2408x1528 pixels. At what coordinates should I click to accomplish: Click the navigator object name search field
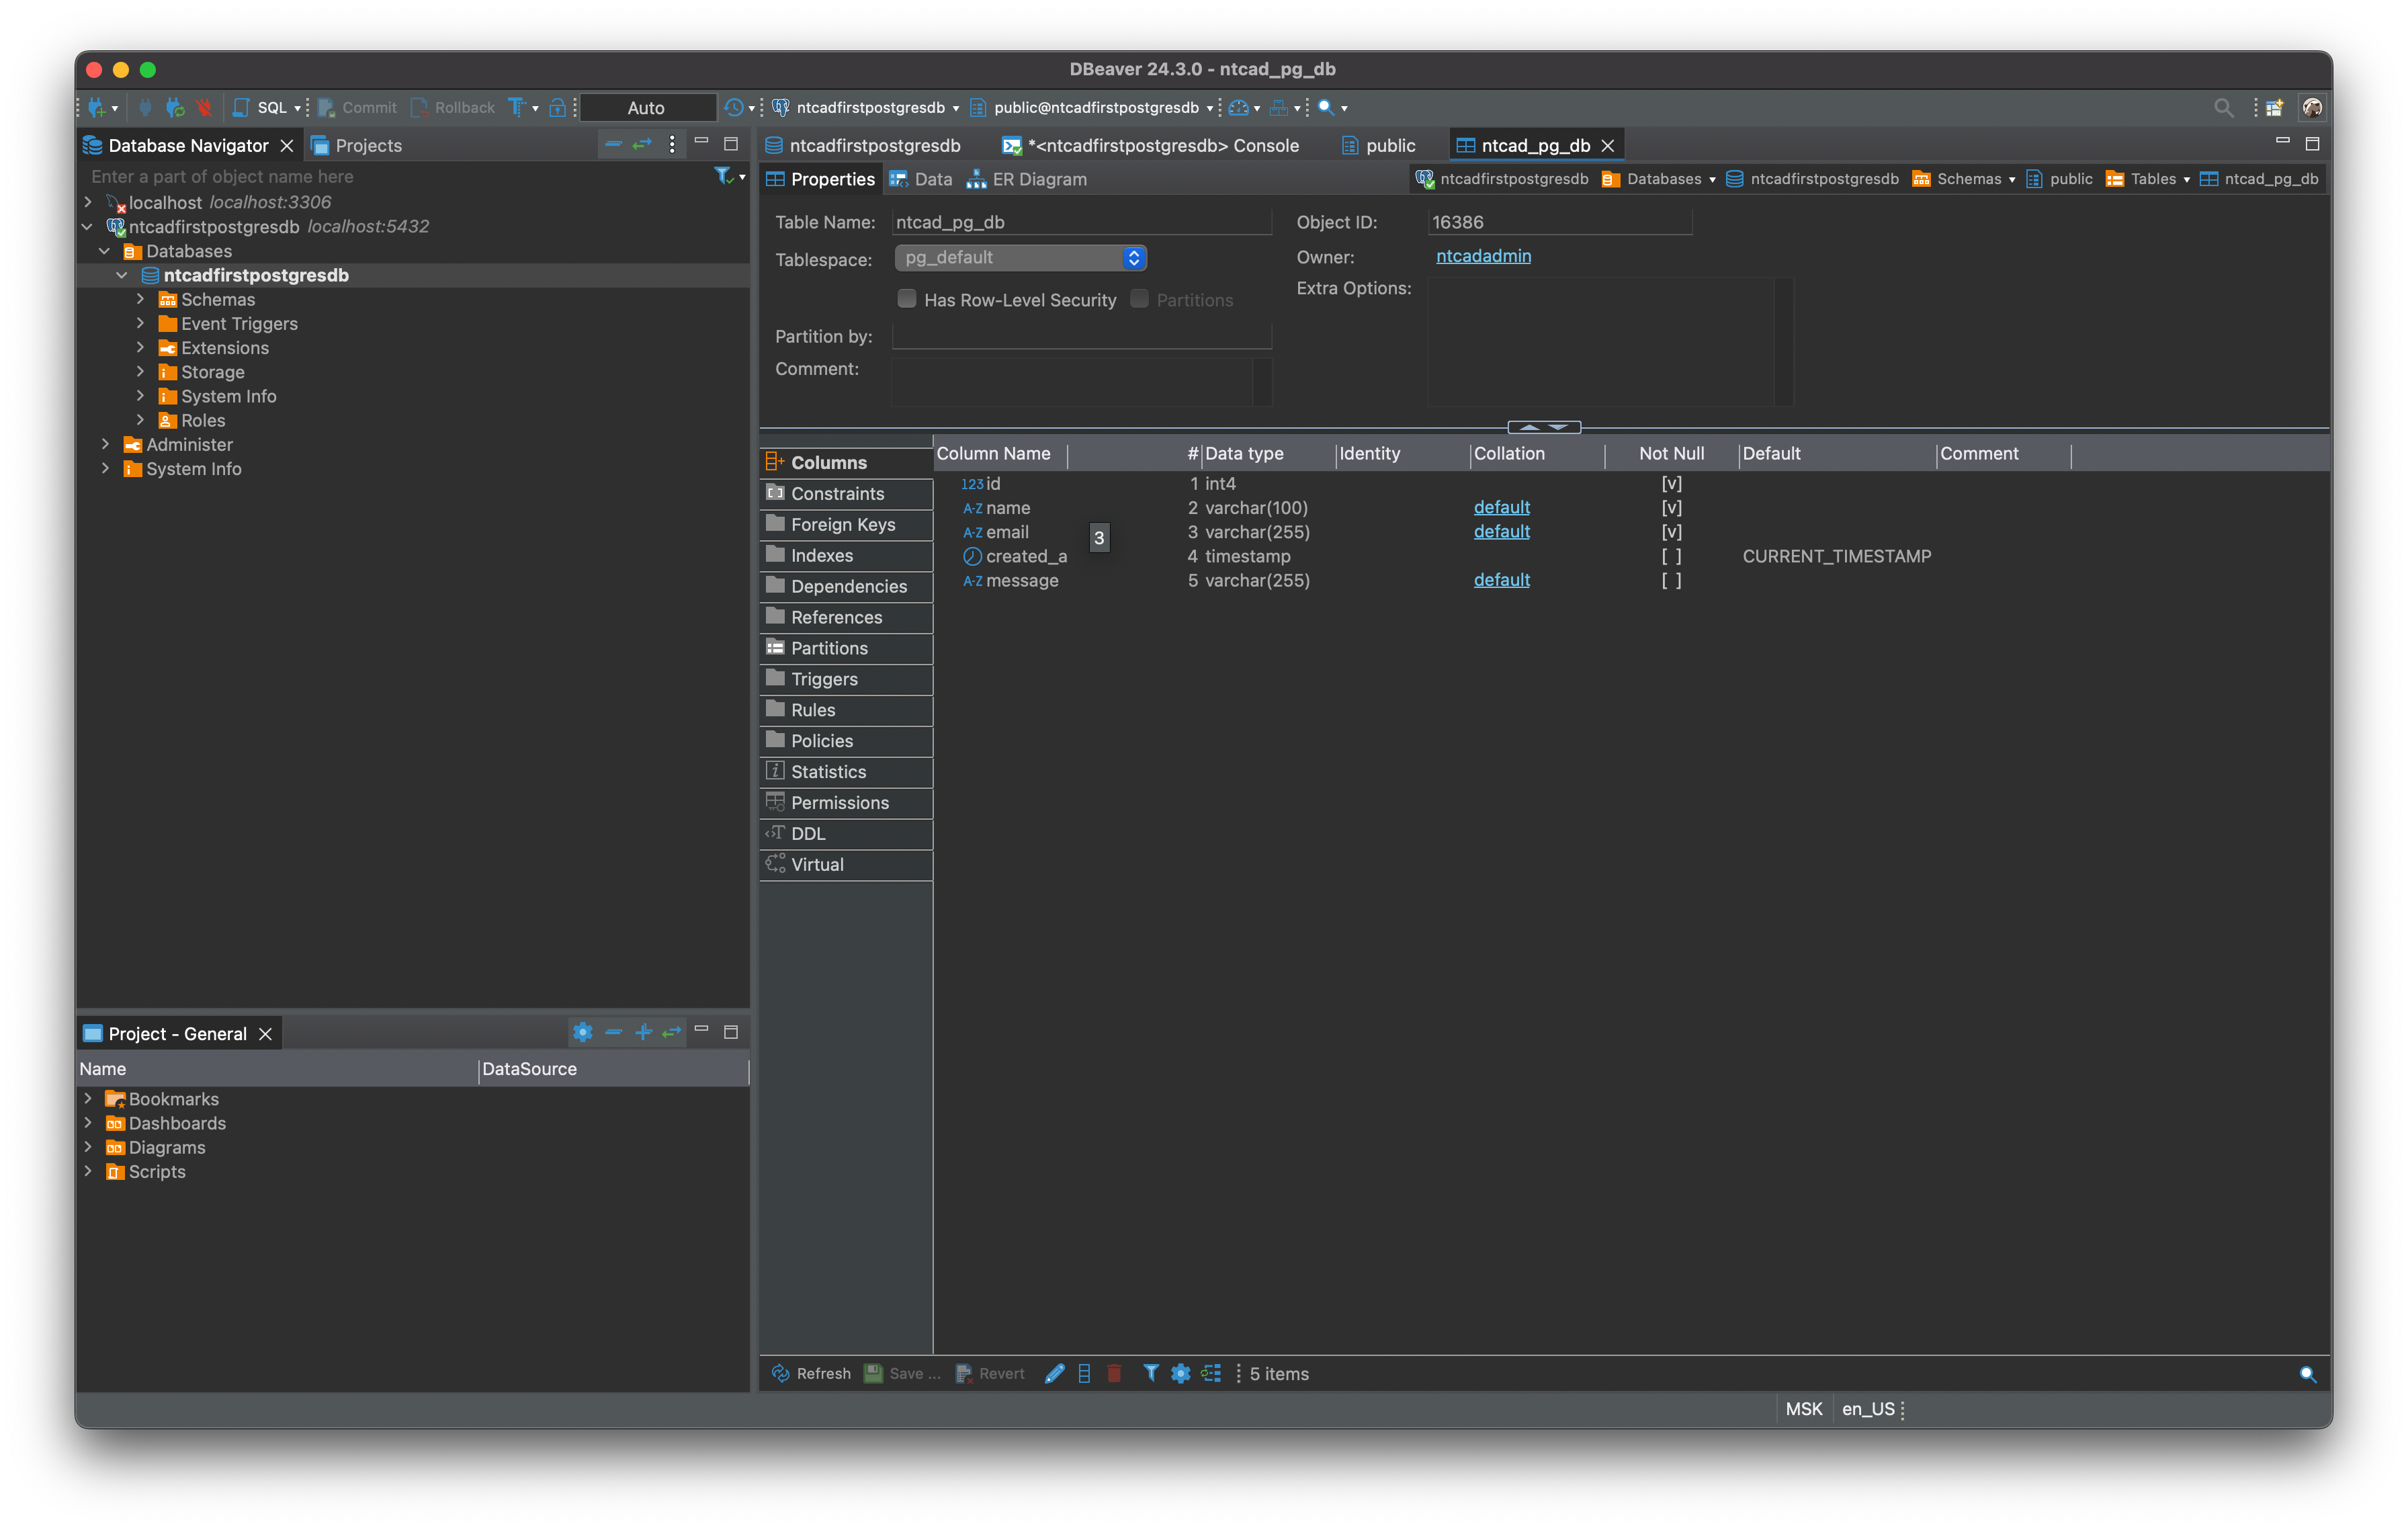(395, 176)
